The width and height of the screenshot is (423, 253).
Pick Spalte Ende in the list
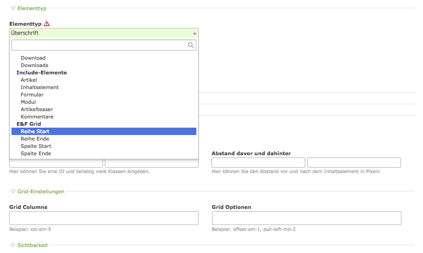pyautogui.click(x=36, y=153)
